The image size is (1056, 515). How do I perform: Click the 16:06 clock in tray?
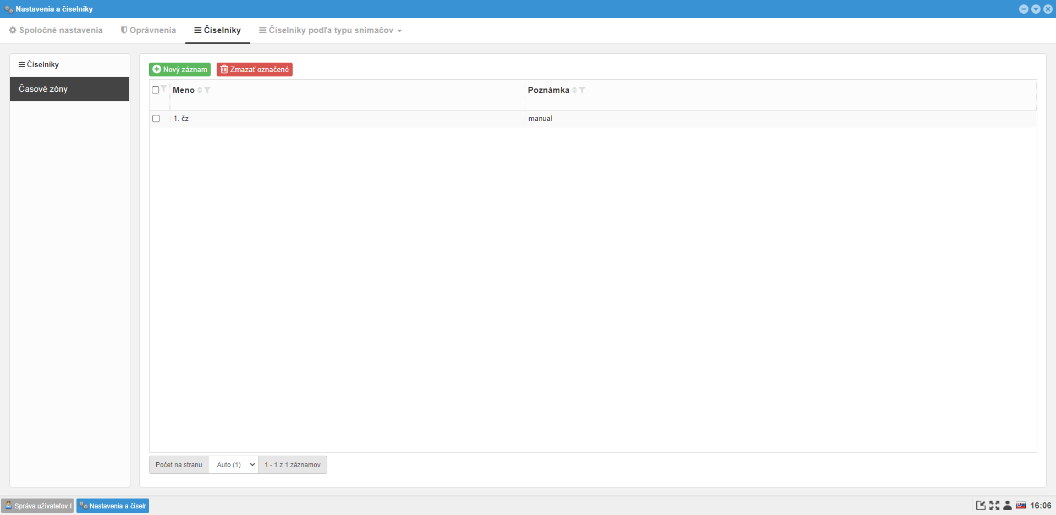click(x=1041, y=506)
